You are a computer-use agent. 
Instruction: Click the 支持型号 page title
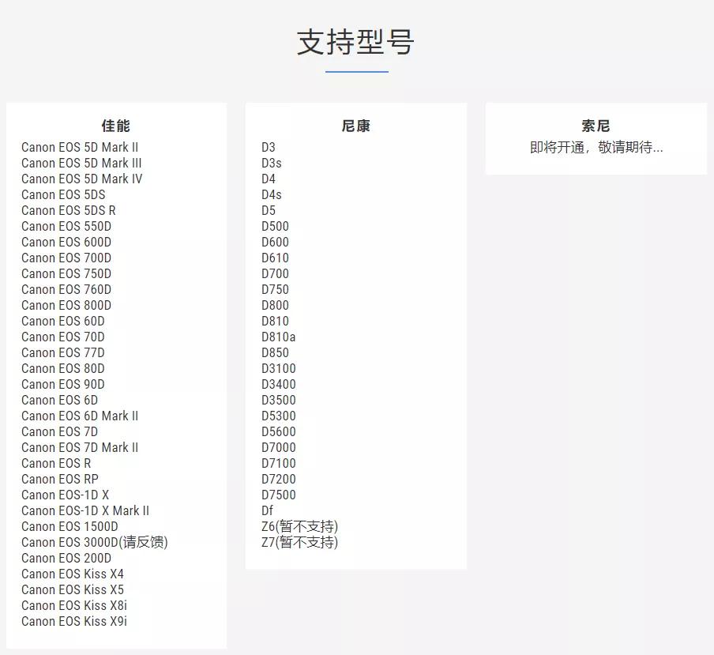coord(357,45)
